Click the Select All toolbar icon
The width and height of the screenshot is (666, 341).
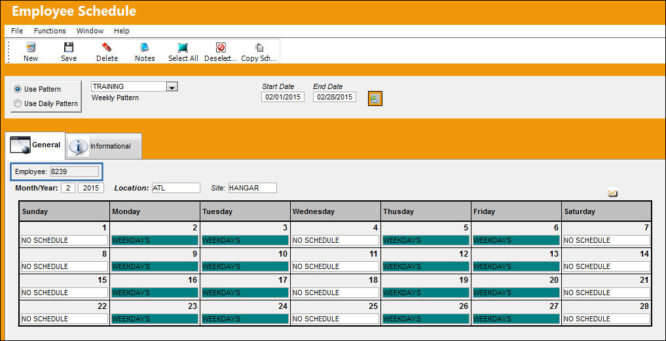[183, 47]
